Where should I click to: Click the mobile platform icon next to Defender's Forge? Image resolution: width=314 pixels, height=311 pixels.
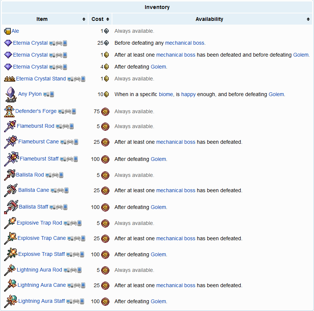74,111
